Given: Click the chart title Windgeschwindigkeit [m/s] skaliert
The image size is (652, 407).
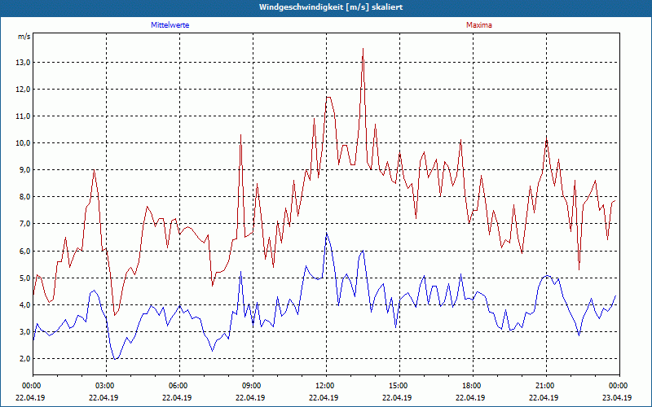Looking at the screenshot, I should 331,7.
